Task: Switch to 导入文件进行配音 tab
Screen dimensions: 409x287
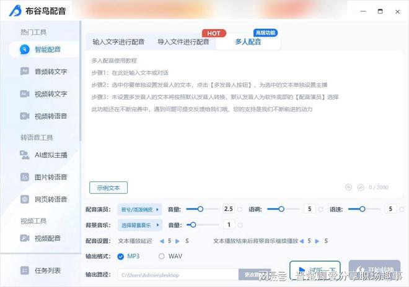Action: [183, 41]
